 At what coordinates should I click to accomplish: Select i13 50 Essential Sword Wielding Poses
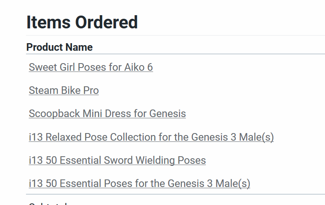tap(117, 161)
